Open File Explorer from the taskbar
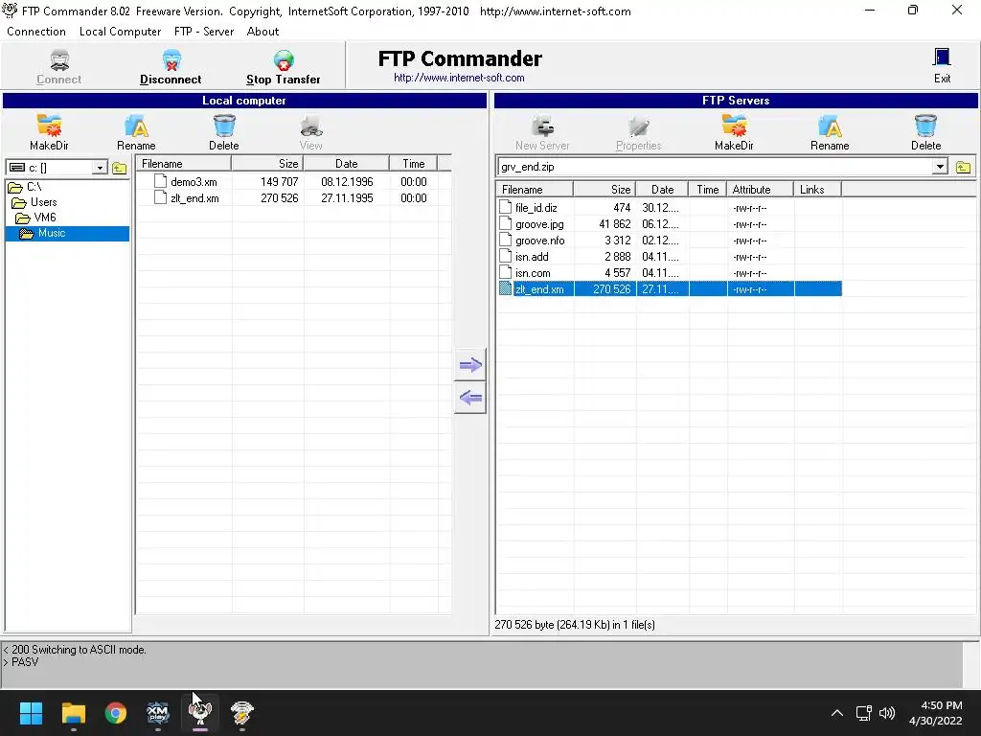981x736 pixels. [x=73, y=713]
